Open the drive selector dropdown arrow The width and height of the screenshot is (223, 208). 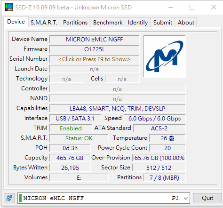click(x=186, y=198)
